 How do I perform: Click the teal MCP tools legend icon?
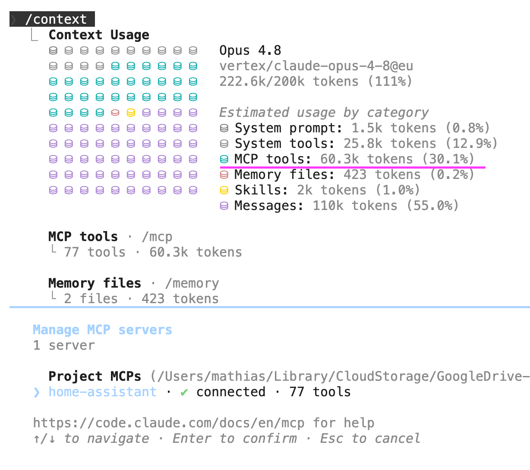(224, 159)
